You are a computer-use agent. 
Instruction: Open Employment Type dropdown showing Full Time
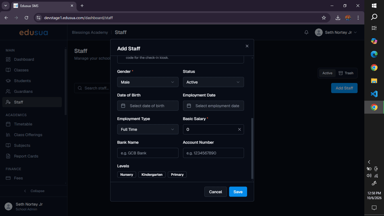[x=148, y=129]
